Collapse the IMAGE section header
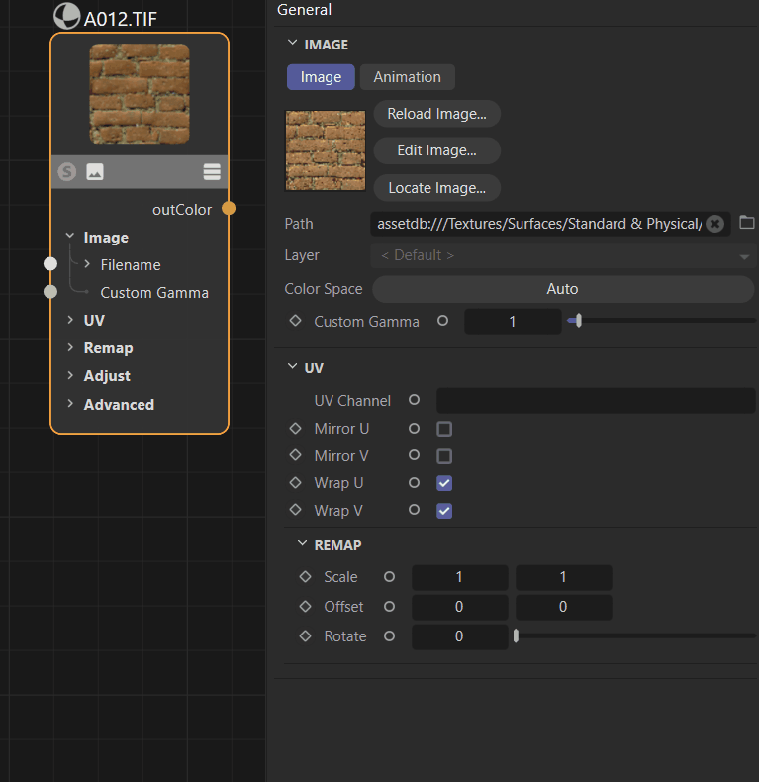Viewport: 759px width, 782px height. click(x=292, y=44)
